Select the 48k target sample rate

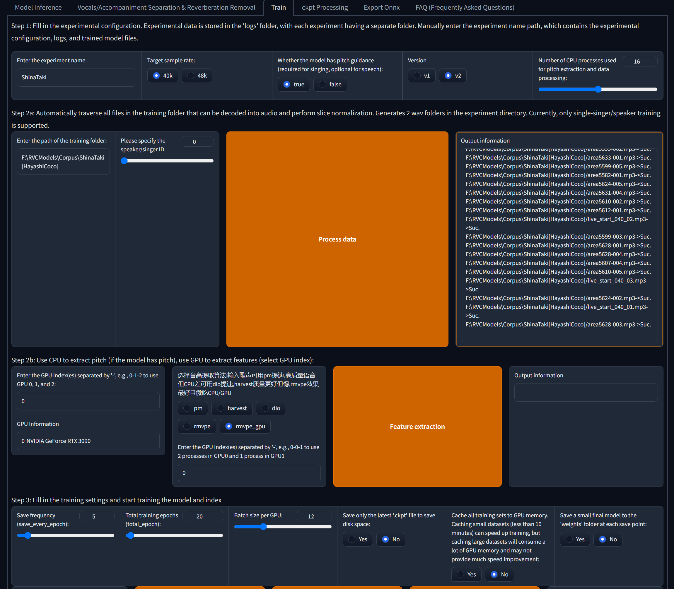tap(197, 76)
